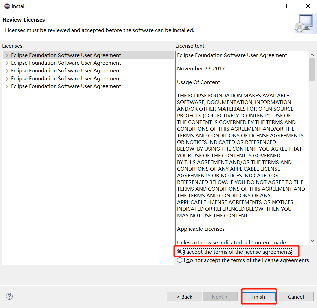The image size is (317, 308).
Task: Click the help question mark icon
Action: 9,296
